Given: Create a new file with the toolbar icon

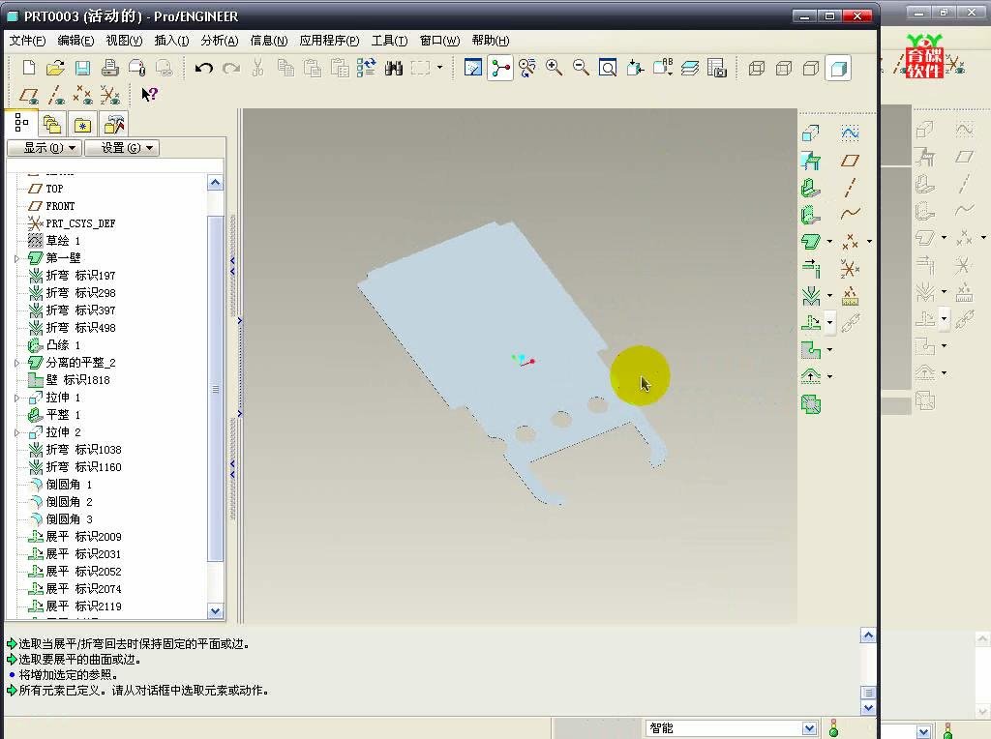Looking at the screenshot, I should point(29,68).
